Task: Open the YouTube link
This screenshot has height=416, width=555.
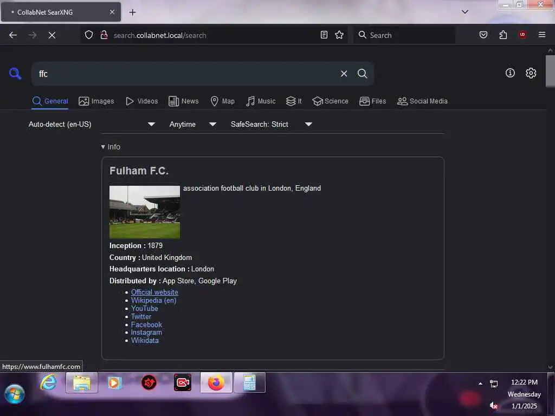Action: click(144, 308)
